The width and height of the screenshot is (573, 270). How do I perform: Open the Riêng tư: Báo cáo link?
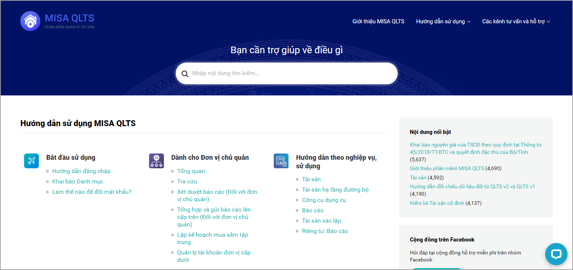[x=325, y=231]
